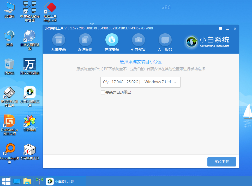The height and width of the screenshot is (186, 252).
Task: Open 此电脑 desktop icon
Action: (x=9, y=10)
